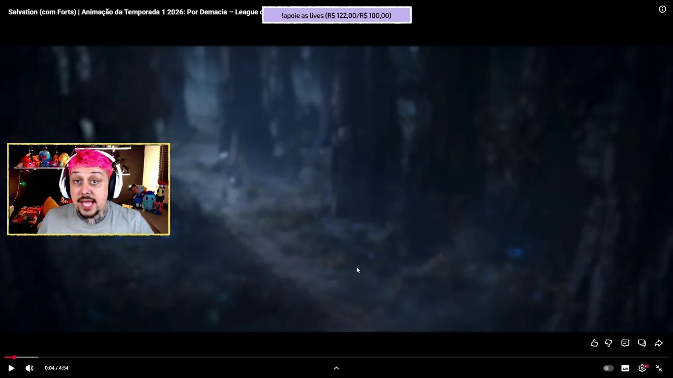Image resolution: width=673 pixels, height=378 pixels.
Task: Mute the video volume
Action: pyautogui.click(x=29, y=368)
